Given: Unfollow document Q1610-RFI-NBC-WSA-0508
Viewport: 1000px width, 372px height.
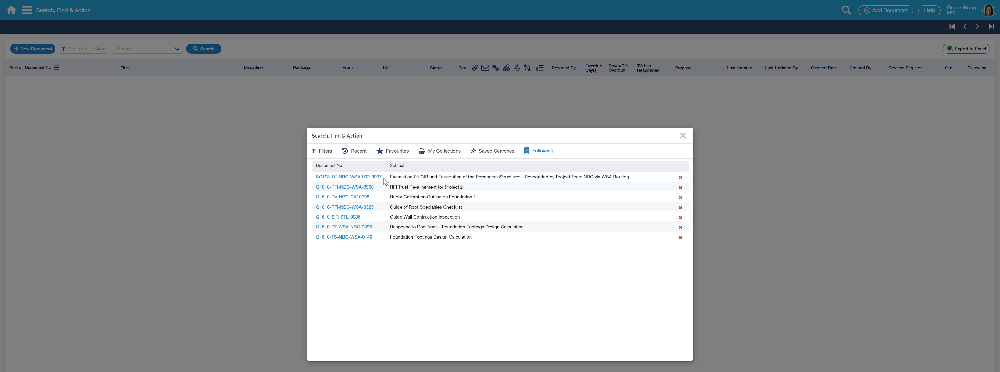Looking at the screenshot, I should pos(680,188).
